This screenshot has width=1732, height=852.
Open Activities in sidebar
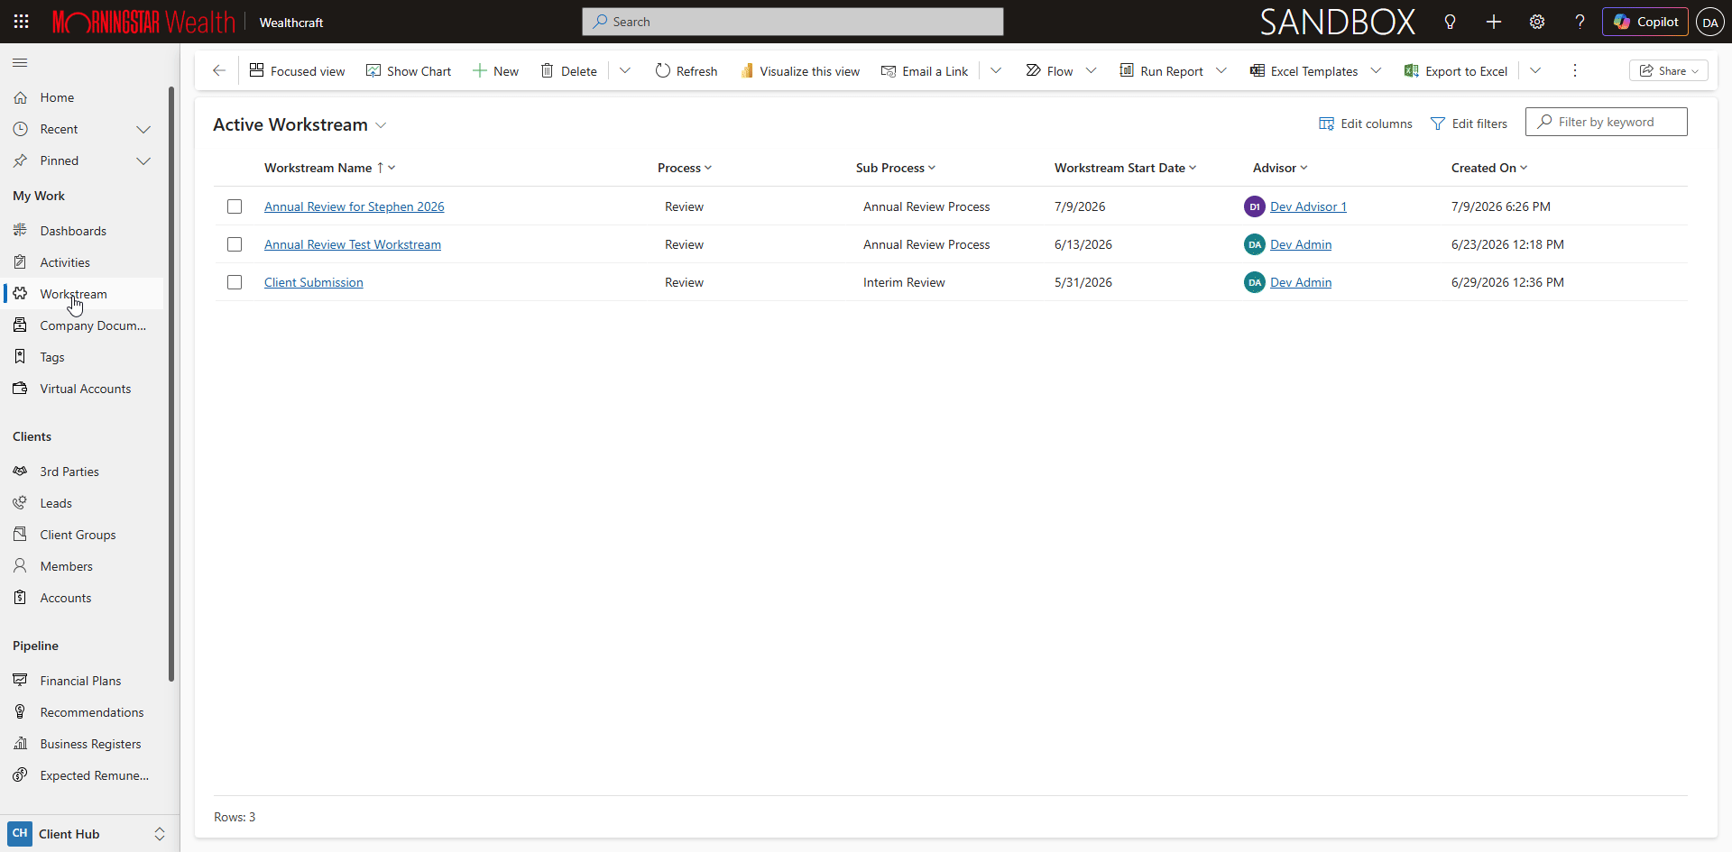pos(82,262)
